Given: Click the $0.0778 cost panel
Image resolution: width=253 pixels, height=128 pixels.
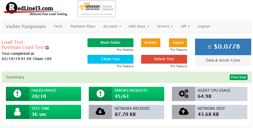Looking at the screenshot, I should tap(223, 47).
